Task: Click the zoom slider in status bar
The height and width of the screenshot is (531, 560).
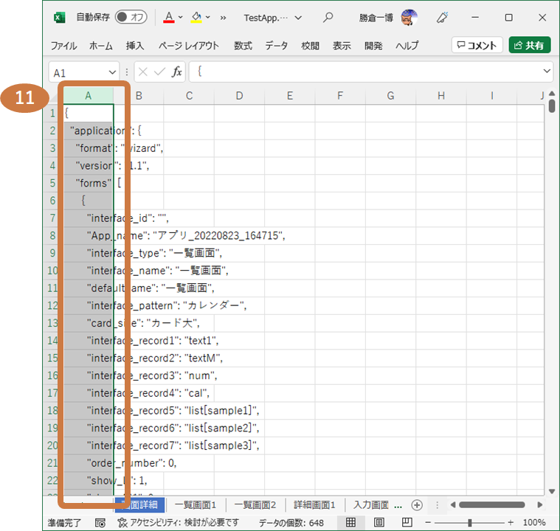Action: (x=469, y=523)
